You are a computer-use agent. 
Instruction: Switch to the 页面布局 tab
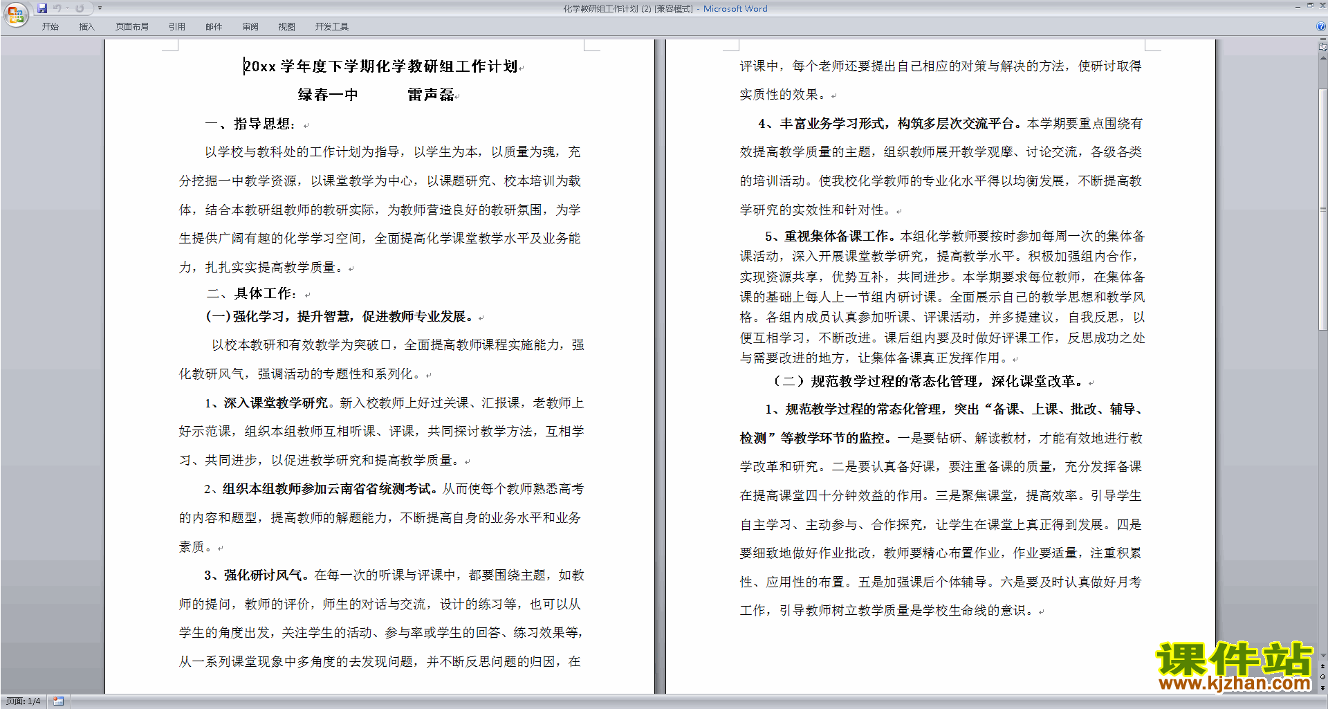pos(132,26)
